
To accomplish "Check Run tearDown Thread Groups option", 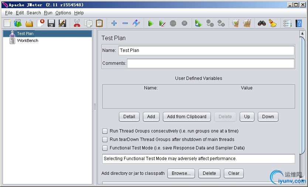I will click(105, 140).
